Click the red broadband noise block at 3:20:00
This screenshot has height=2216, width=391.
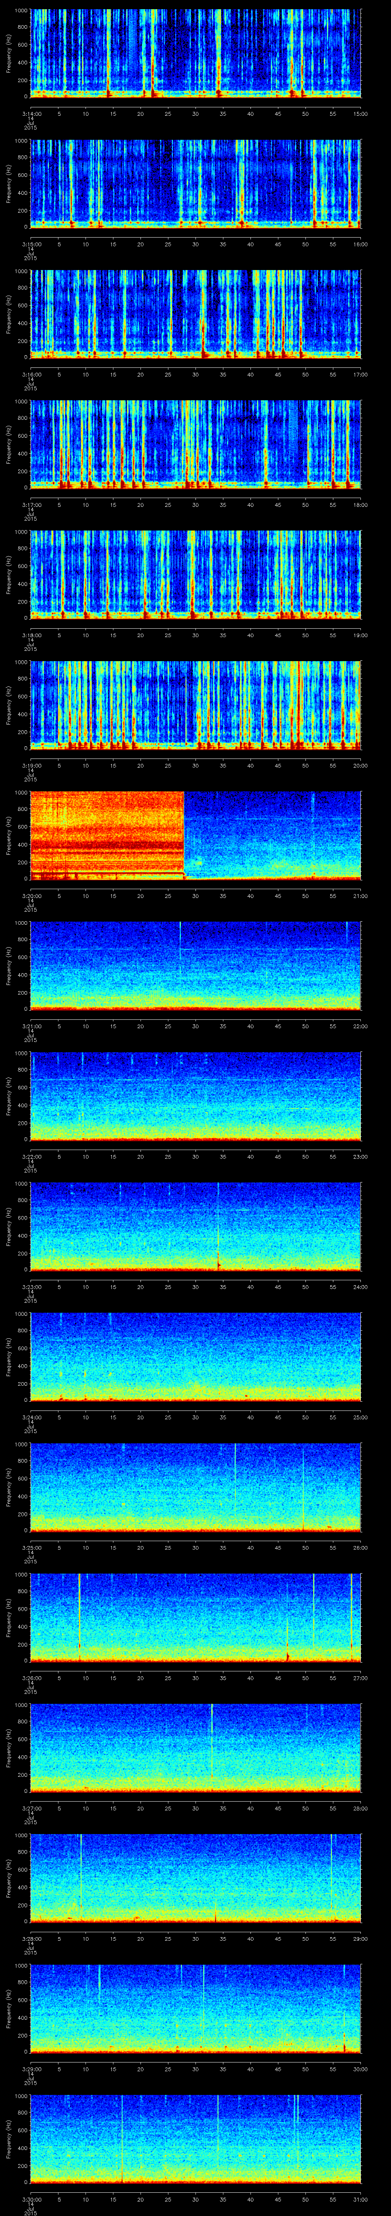point(107,835)
